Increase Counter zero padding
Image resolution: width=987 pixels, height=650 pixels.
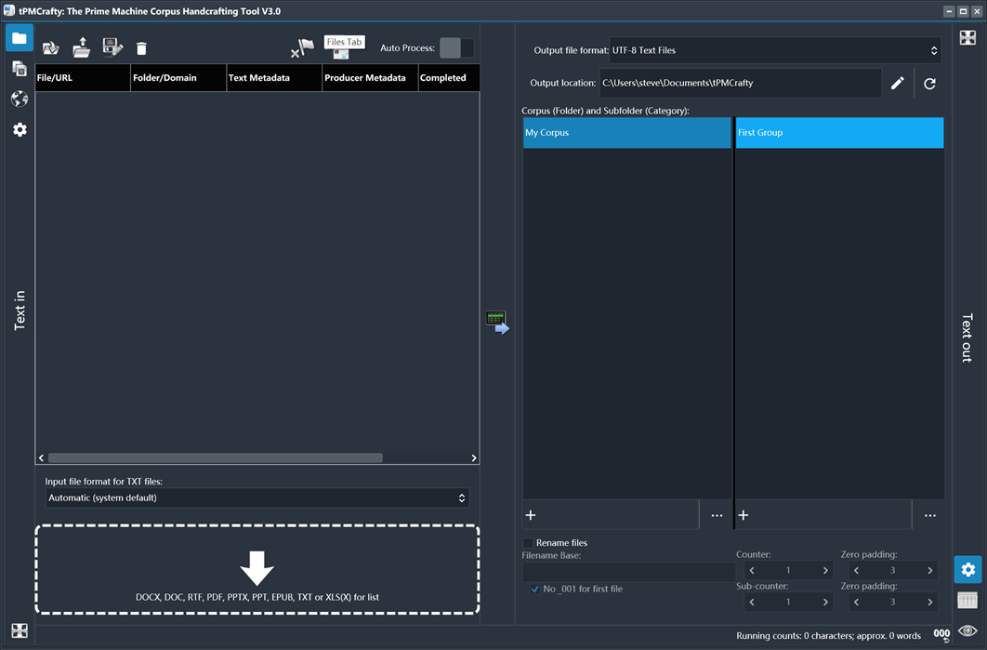point(929,571)
